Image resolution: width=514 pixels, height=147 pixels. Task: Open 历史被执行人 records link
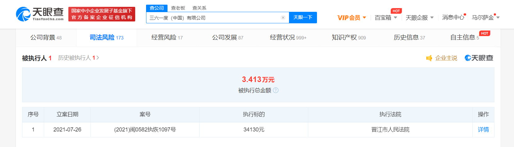79,58
